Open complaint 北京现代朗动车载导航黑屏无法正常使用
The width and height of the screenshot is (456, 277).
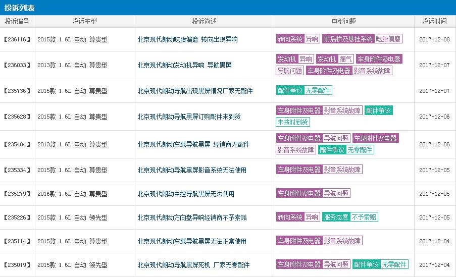click(192, 241)
